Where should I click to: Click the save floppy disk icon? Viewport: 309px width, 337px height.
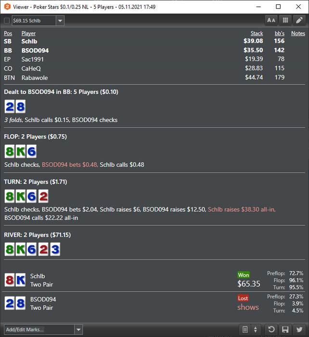(285, 329)
